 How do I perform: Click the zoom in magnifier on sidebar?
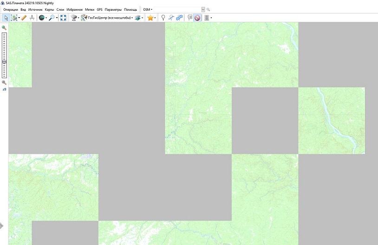[4, 28]
